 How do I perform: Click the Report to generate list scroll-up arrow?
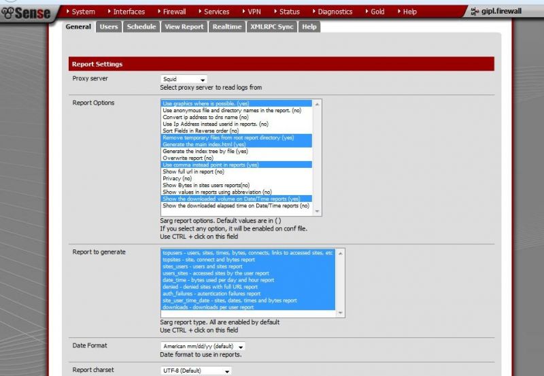click(341, 254)
